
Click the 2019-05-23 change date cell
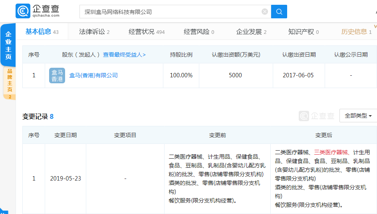65,179
